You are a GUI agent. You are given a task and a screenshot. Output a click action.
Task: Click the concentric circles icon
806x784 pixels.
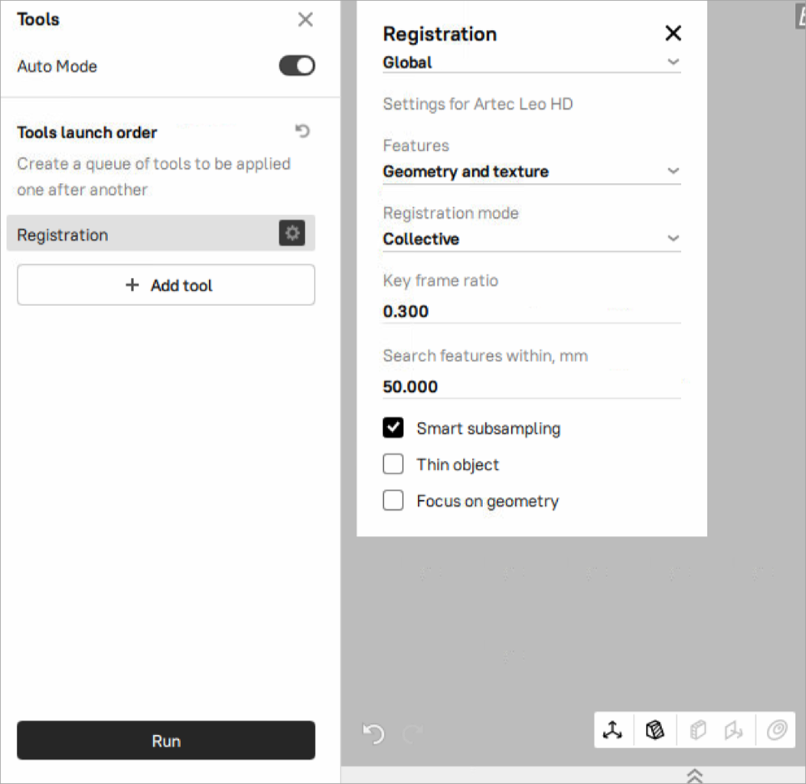pyautogui.click(x=777, y=730)
